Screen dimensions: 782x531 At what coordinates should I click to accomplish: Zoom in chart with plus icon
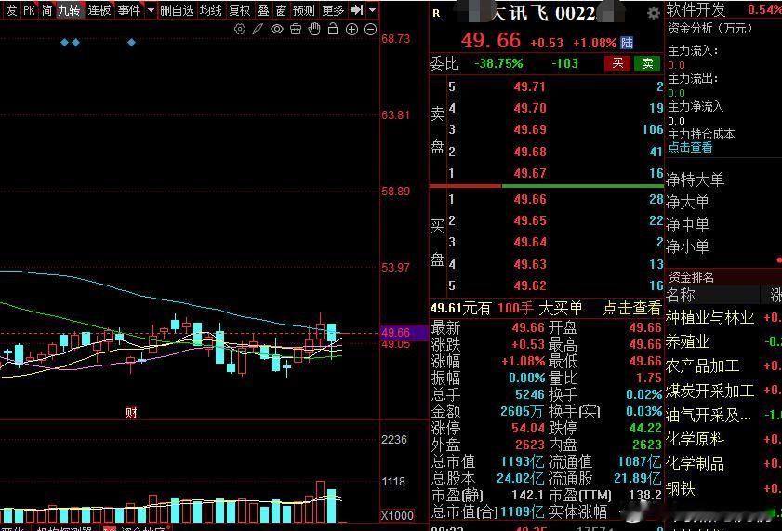pyautogui.click(x=351, y=30)
